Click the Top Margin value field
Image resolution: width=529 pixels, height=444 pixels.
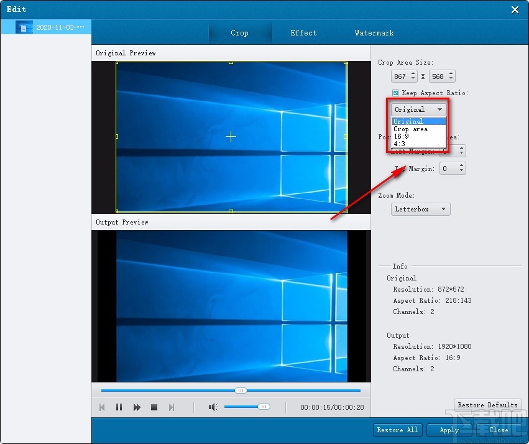[x=449, y=169]
